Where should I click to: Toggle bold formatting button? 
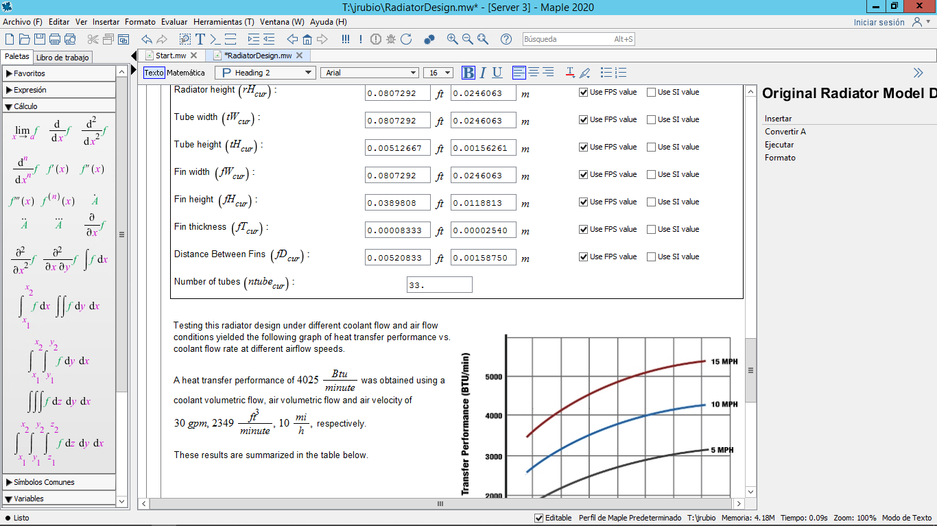click(468, 73)
